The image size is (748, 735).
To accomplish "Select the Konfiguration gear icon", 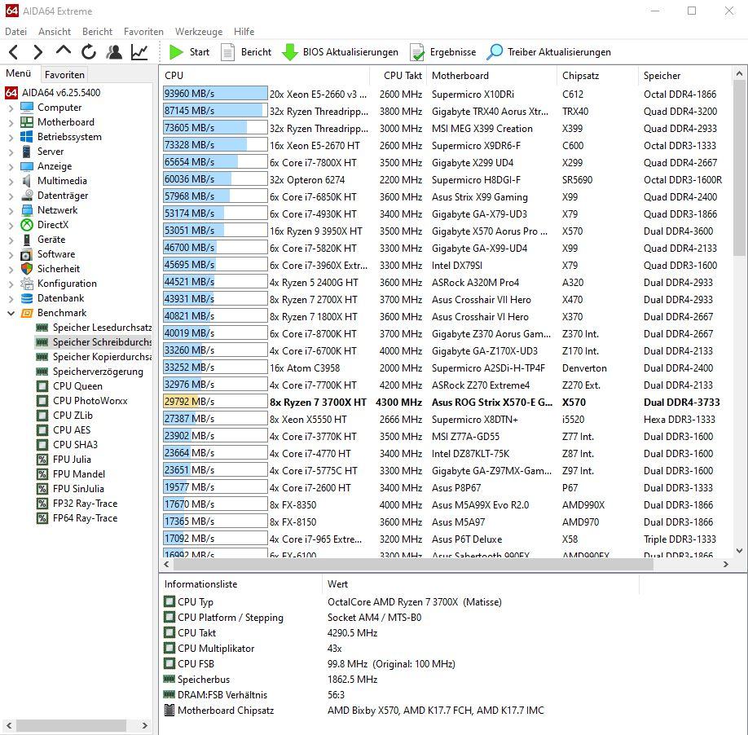I will click(27, 284).
